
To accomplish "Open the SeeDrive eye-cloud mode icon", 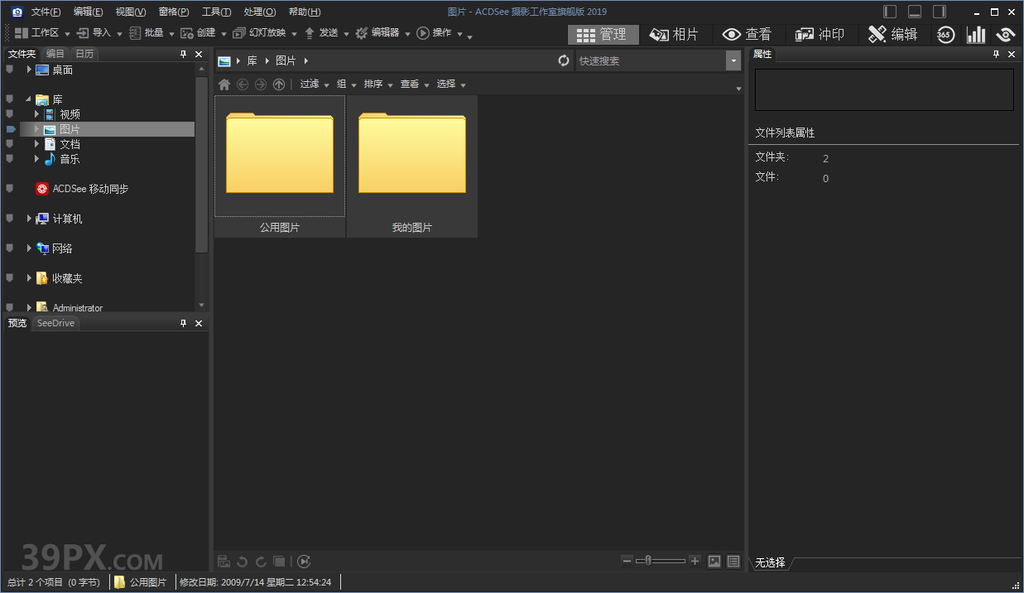I will pos(1006,34).
